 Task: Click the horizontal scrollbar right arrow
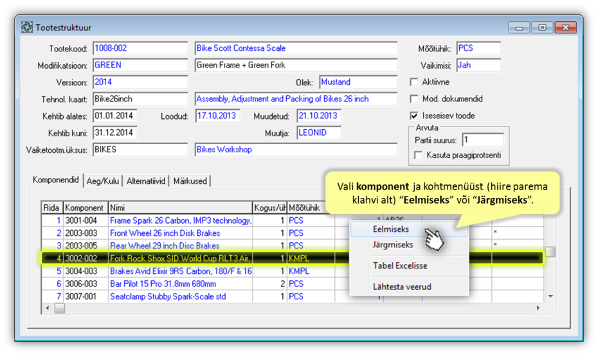pos(538,308)
